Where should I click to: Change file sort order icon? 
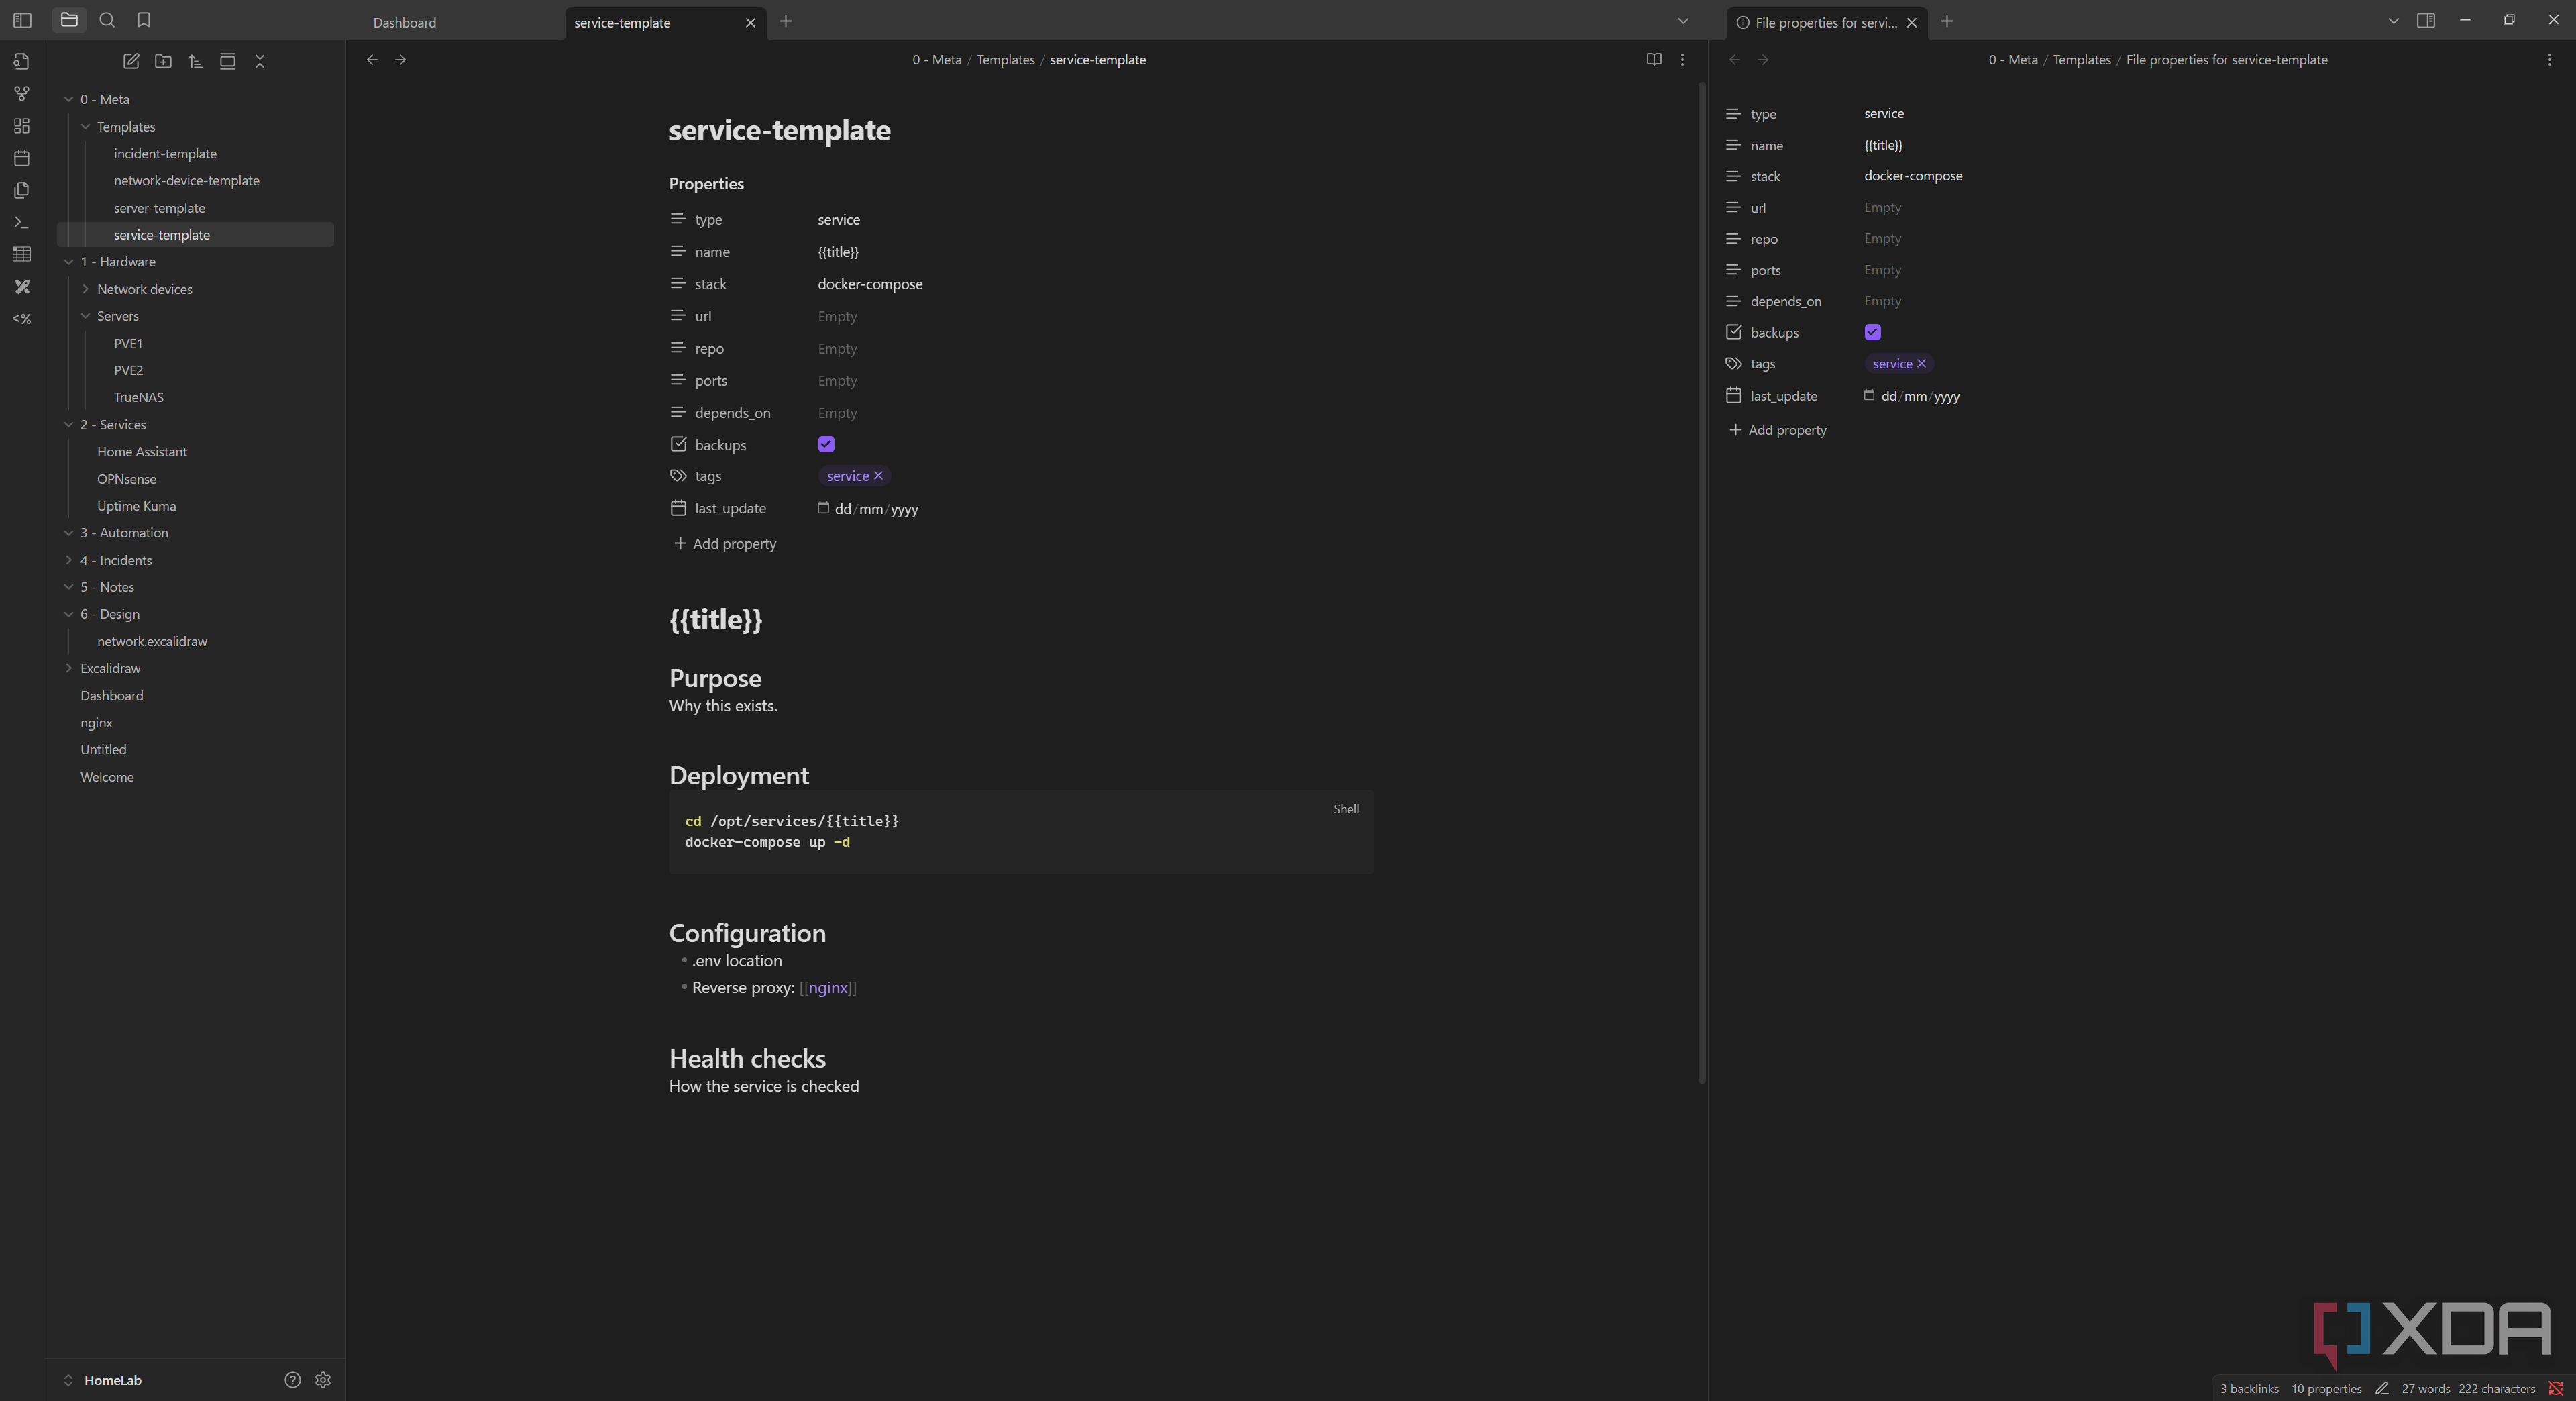(195, 61)
